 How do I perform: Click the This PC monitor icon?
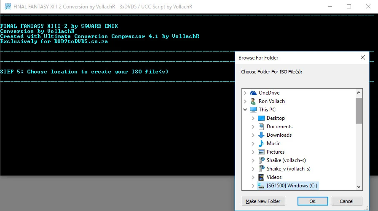[253, 110]
